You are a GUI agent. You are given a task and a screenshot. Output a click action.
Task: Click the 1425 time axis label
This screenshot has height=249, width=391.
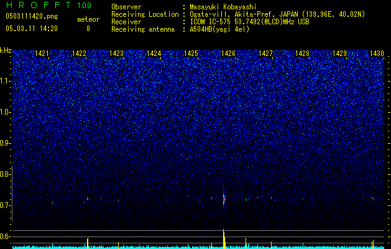[x=191, y=53]
